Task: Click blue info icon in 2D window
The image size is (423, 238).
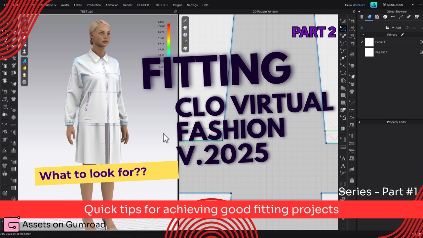Action: pos(185,35)
